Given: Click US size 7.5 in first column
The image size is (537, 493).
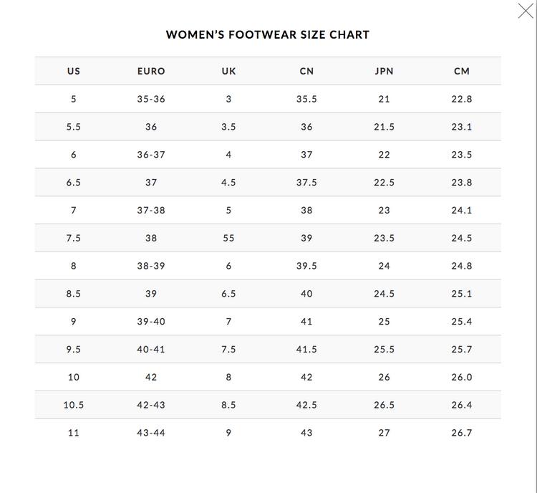Looking at the screenshot, I should coord(74,238).
